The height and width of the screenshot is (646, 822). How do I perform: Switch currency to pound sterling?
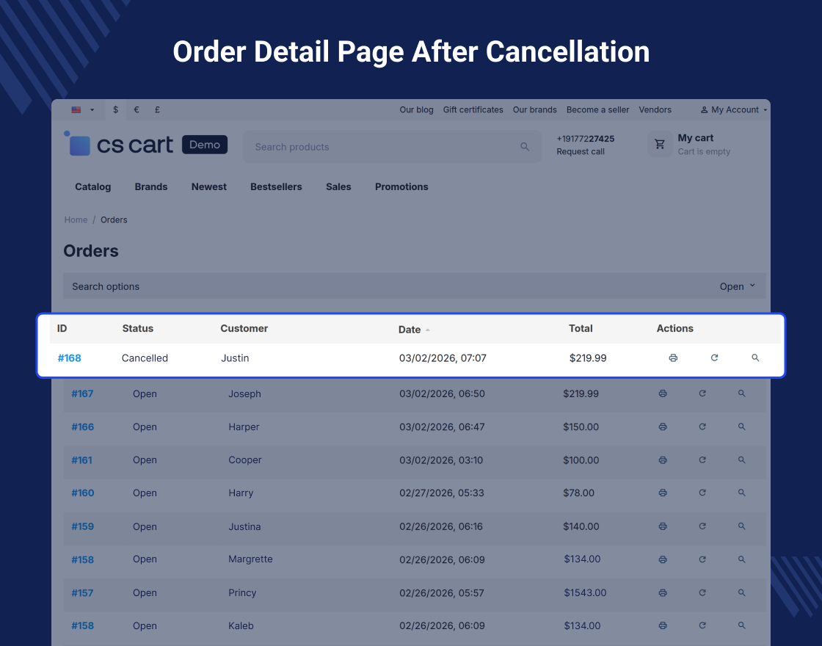(x=157, y=109)
